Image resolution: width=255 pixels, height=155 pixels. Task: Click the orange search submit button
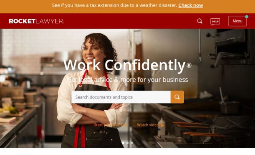pos(177,97)
